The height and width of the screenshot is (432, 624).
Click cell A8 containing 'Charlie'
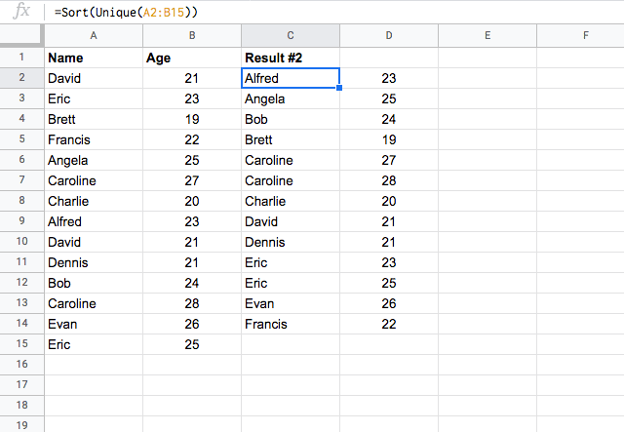94,201
